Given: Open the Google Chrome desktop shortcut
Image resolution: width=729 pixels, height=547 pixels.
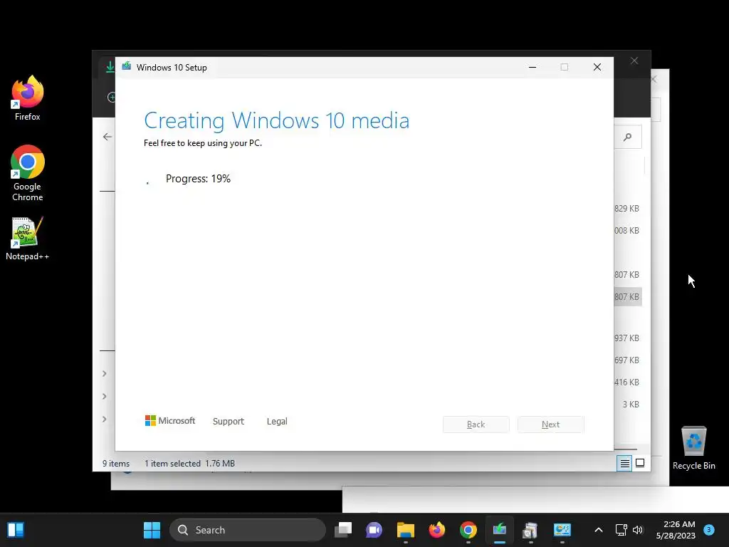Looking at the screenshot, I should tap(28, 173).
